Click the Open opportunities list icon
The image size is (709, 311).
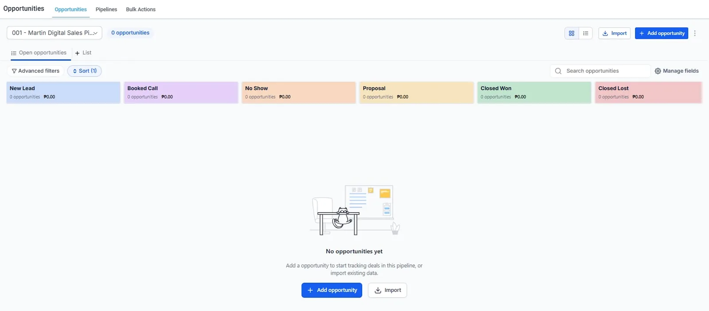tap(14, 53)
